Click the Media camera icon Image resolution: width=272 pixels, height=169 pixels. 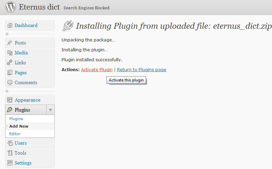10,53
